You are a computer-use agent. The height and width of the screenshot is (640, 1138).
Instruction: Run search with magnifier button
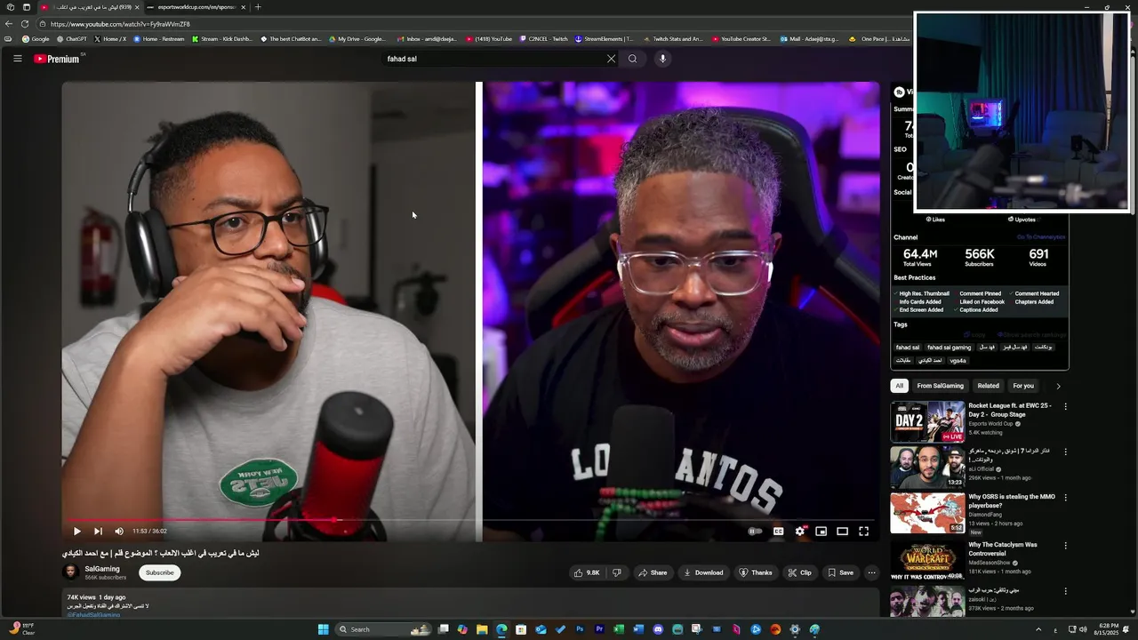632,59
